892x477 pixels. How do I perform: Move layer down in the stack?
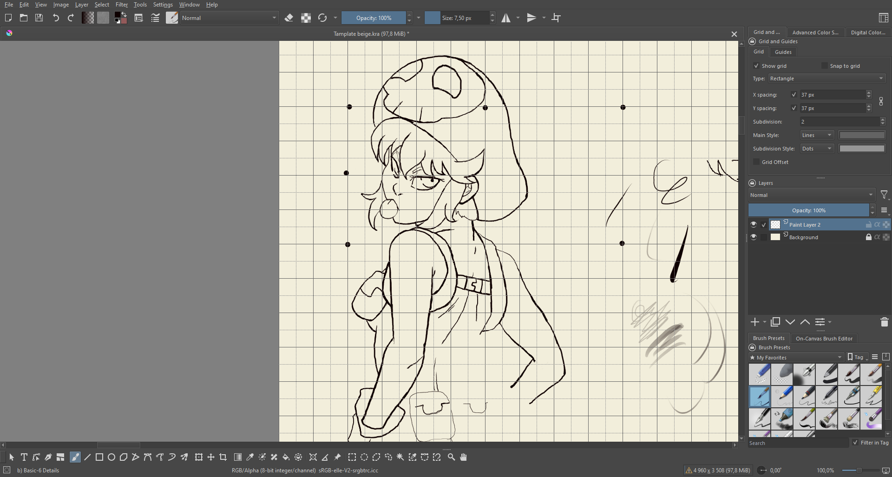[x=790, y=322]
